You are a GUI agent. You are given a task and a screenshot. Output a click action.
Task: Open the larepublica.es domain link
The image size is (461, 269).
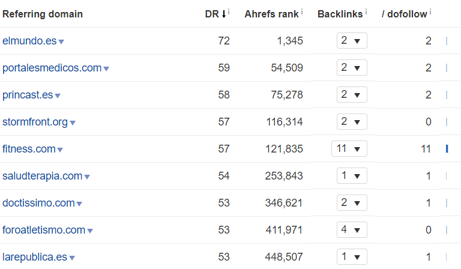(x=35, y=257)
